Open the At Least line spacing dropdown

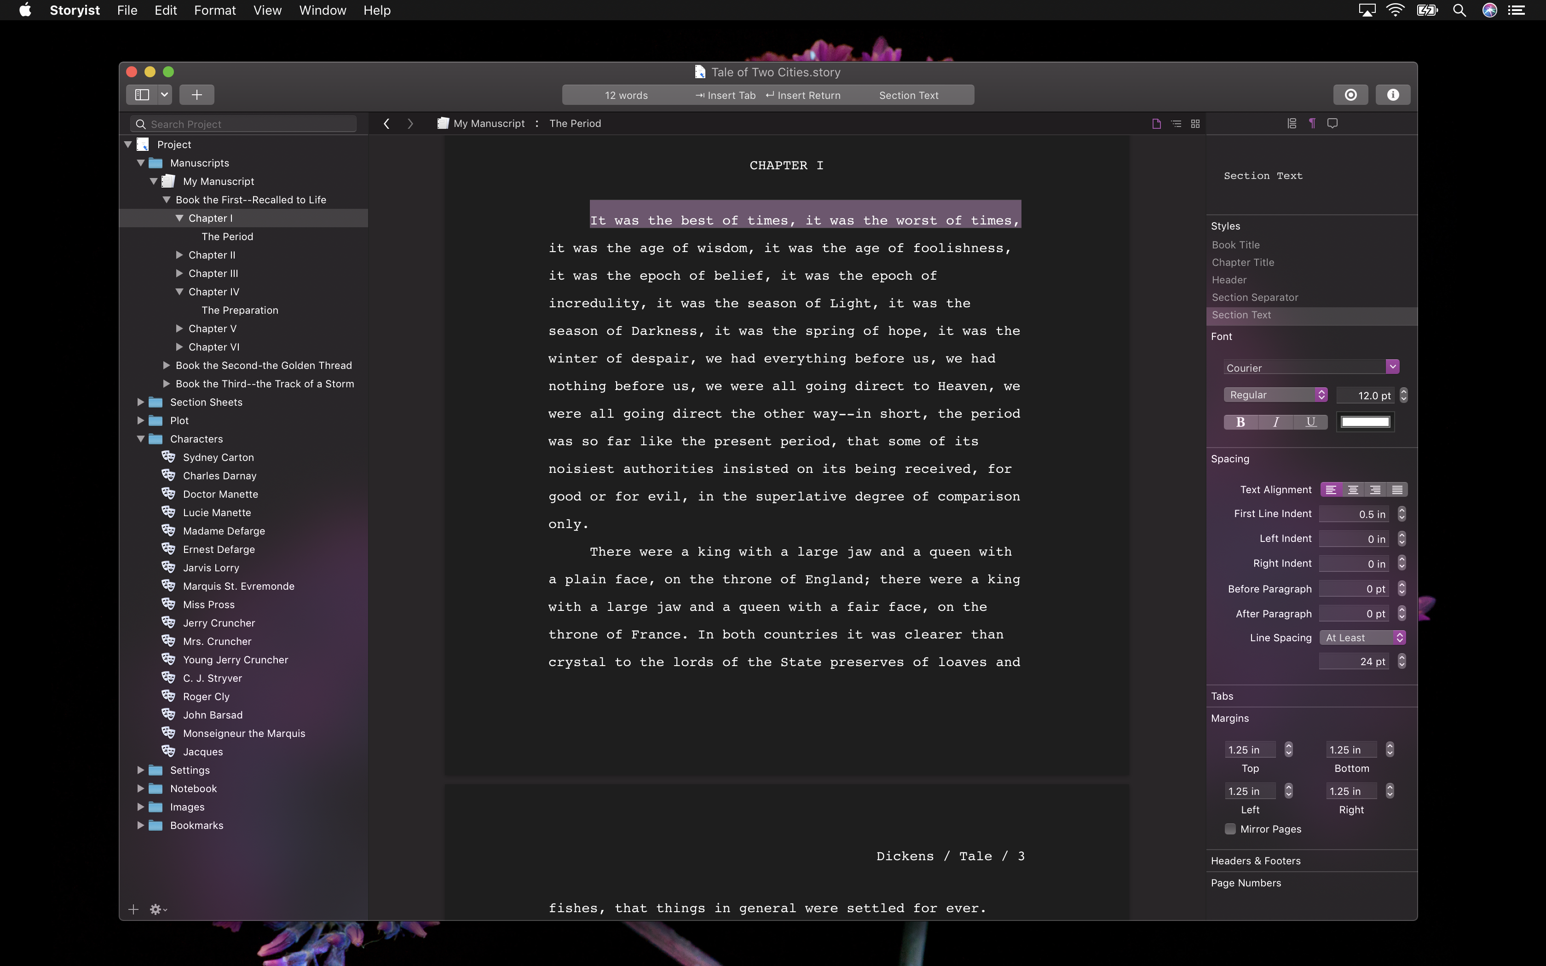click(1363, 638)
